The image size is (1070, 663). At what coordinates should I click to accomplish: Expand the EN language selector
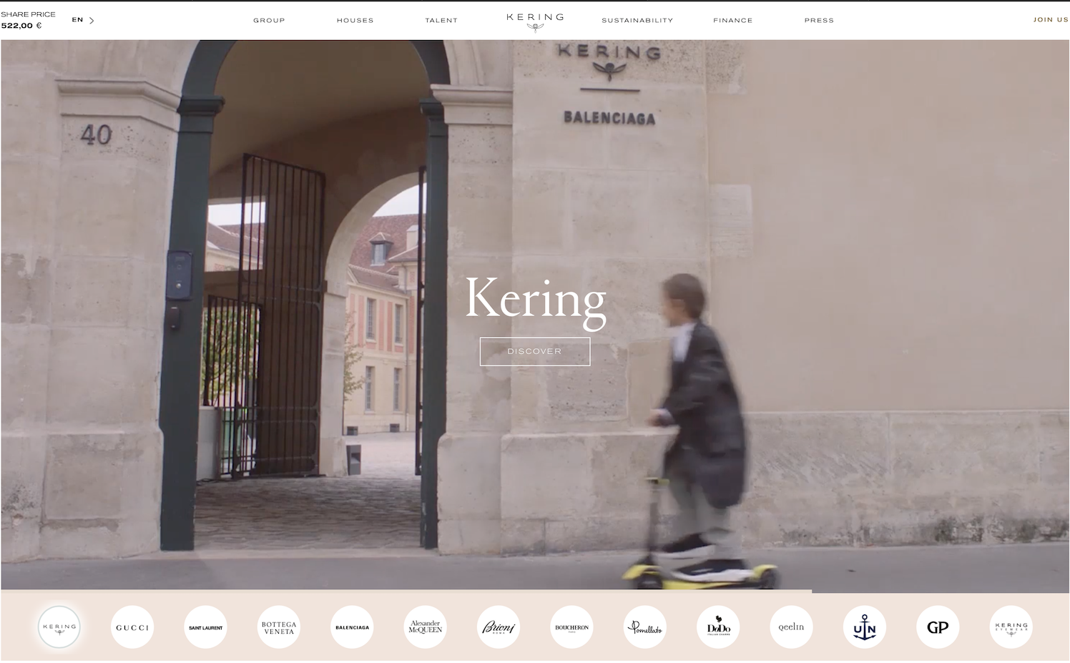coord(83,20)
